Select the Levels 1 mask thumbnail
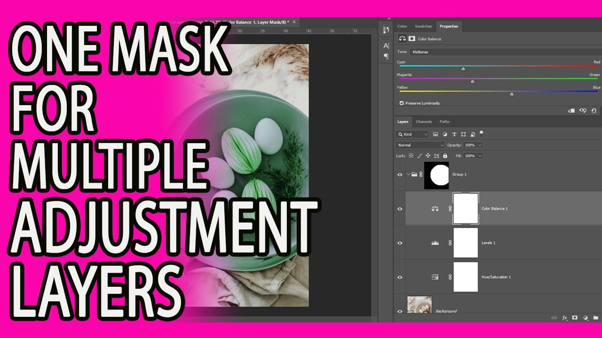This screenshot has height=338, width=602. (x=466, y=243)
